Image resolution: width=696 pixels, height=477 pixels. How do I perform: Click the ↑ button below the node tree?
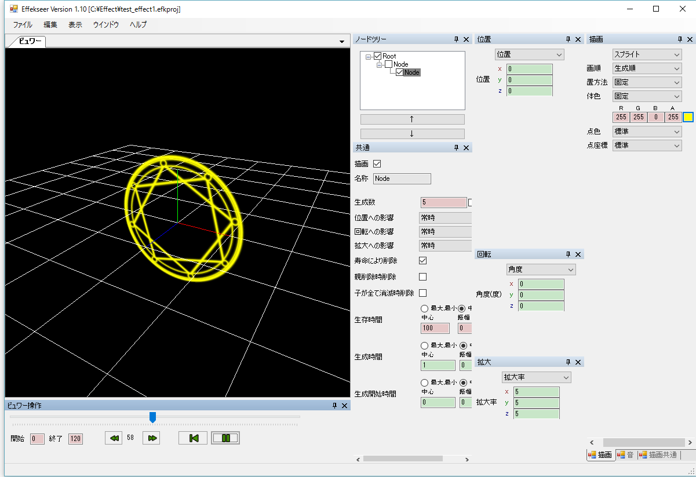click(x=412, y=119)
